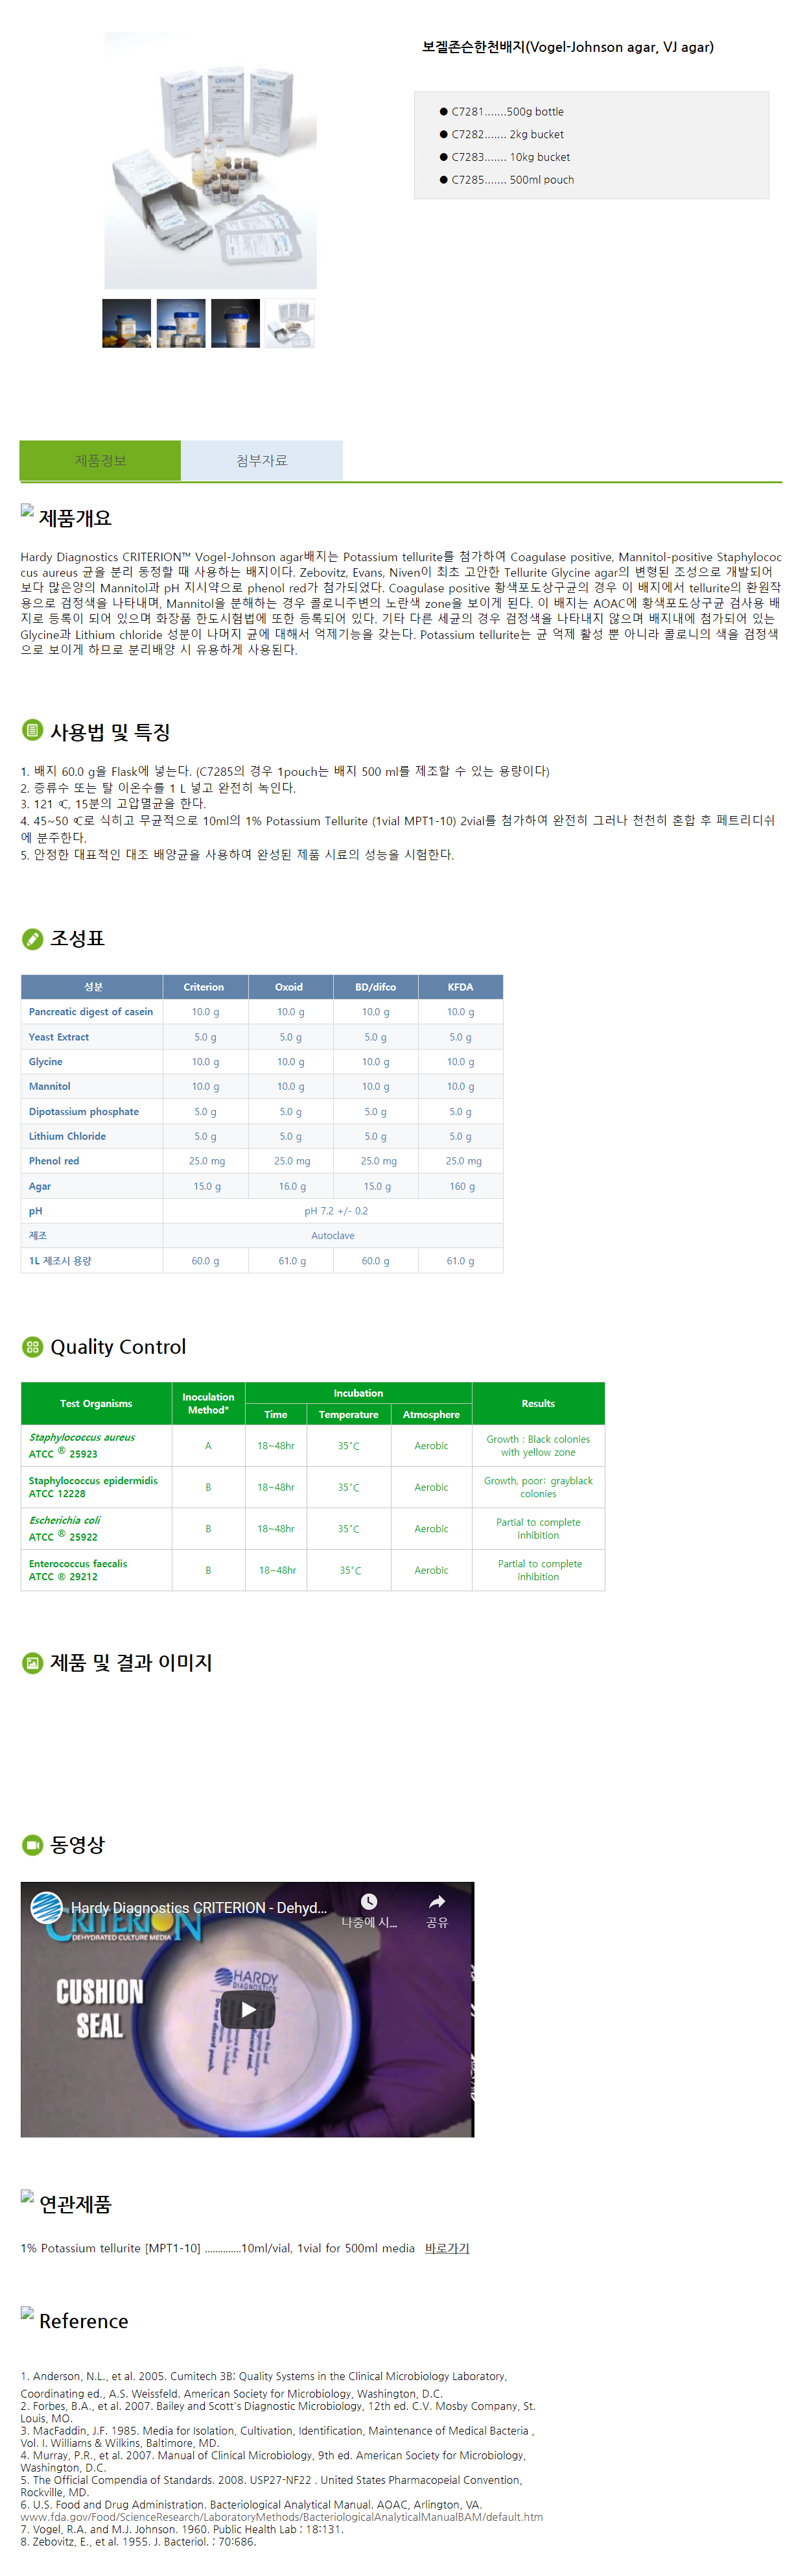Viewport: 807px width, 2576px height.
Task: Click the share arrow icon on video
Action: point(436,1901)
